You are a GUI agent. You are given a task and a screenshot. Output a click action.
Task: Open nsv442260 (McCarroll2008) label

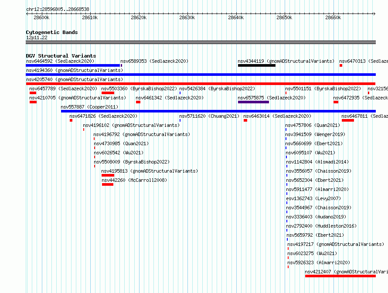(134, 180)
